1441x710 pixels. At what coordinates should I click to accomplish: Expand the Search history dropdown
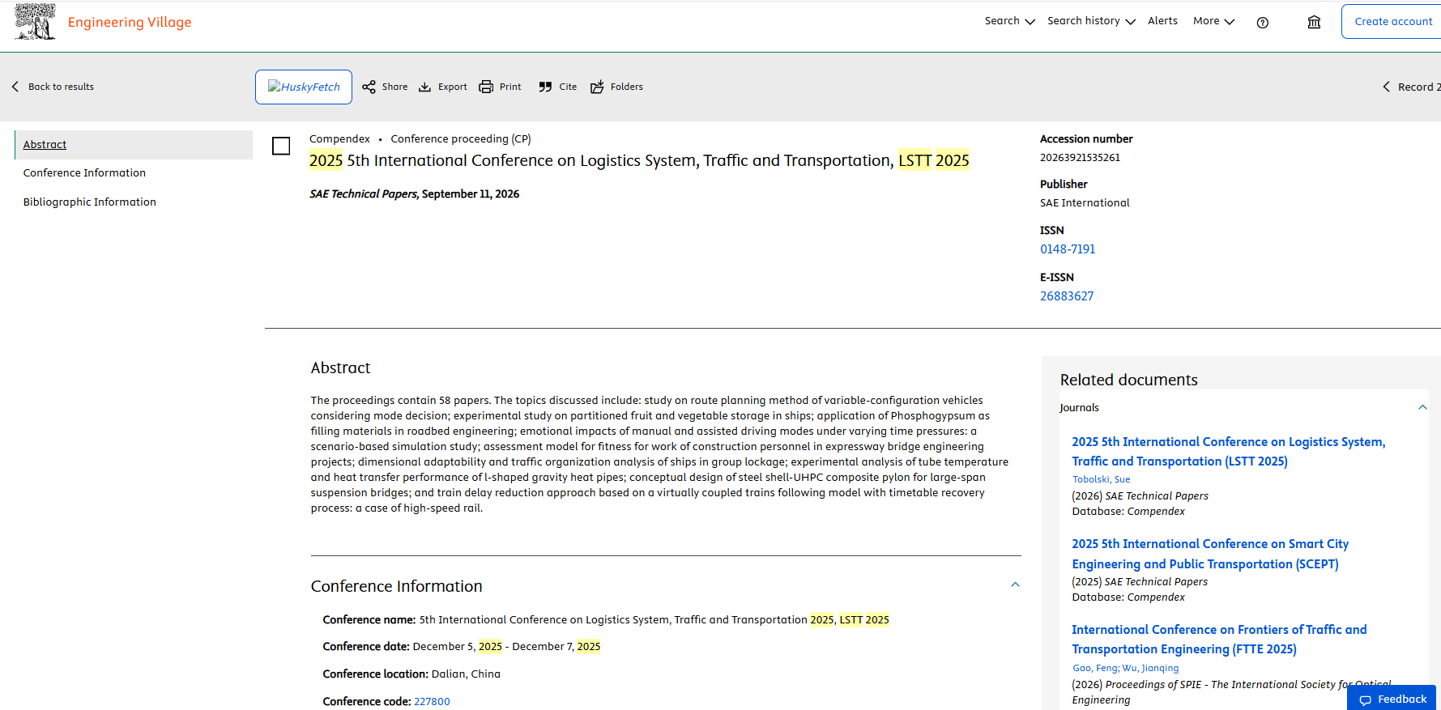click(x=1091, y=21)
